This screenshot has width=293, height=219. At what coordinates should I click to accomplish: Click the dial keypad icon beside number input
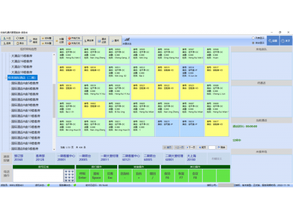click(69, 176)
